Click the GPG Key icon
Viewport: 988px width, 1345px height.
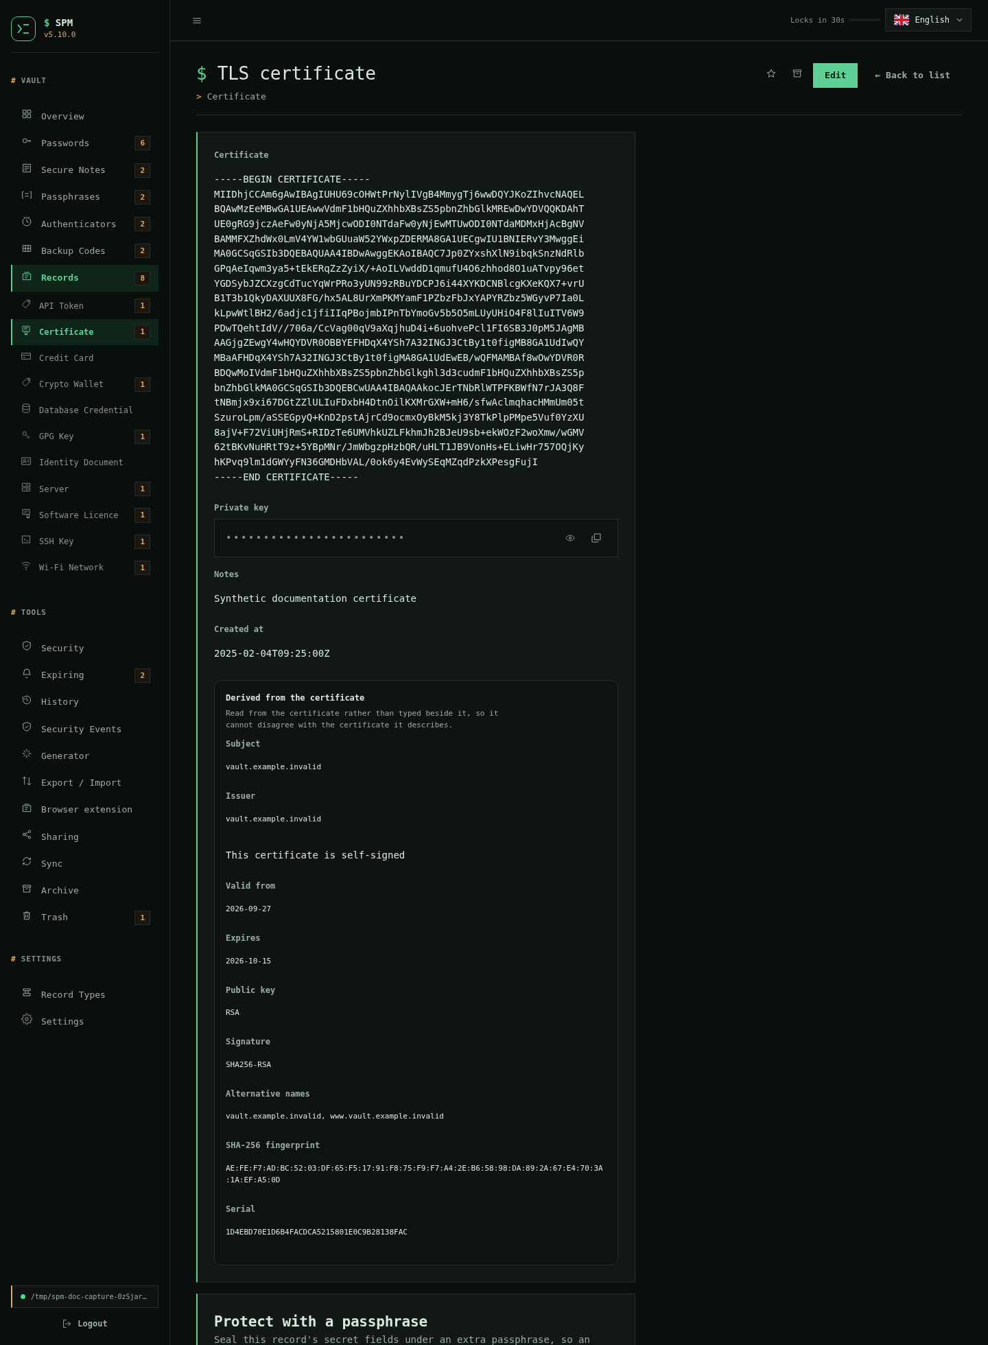(26, 435)
